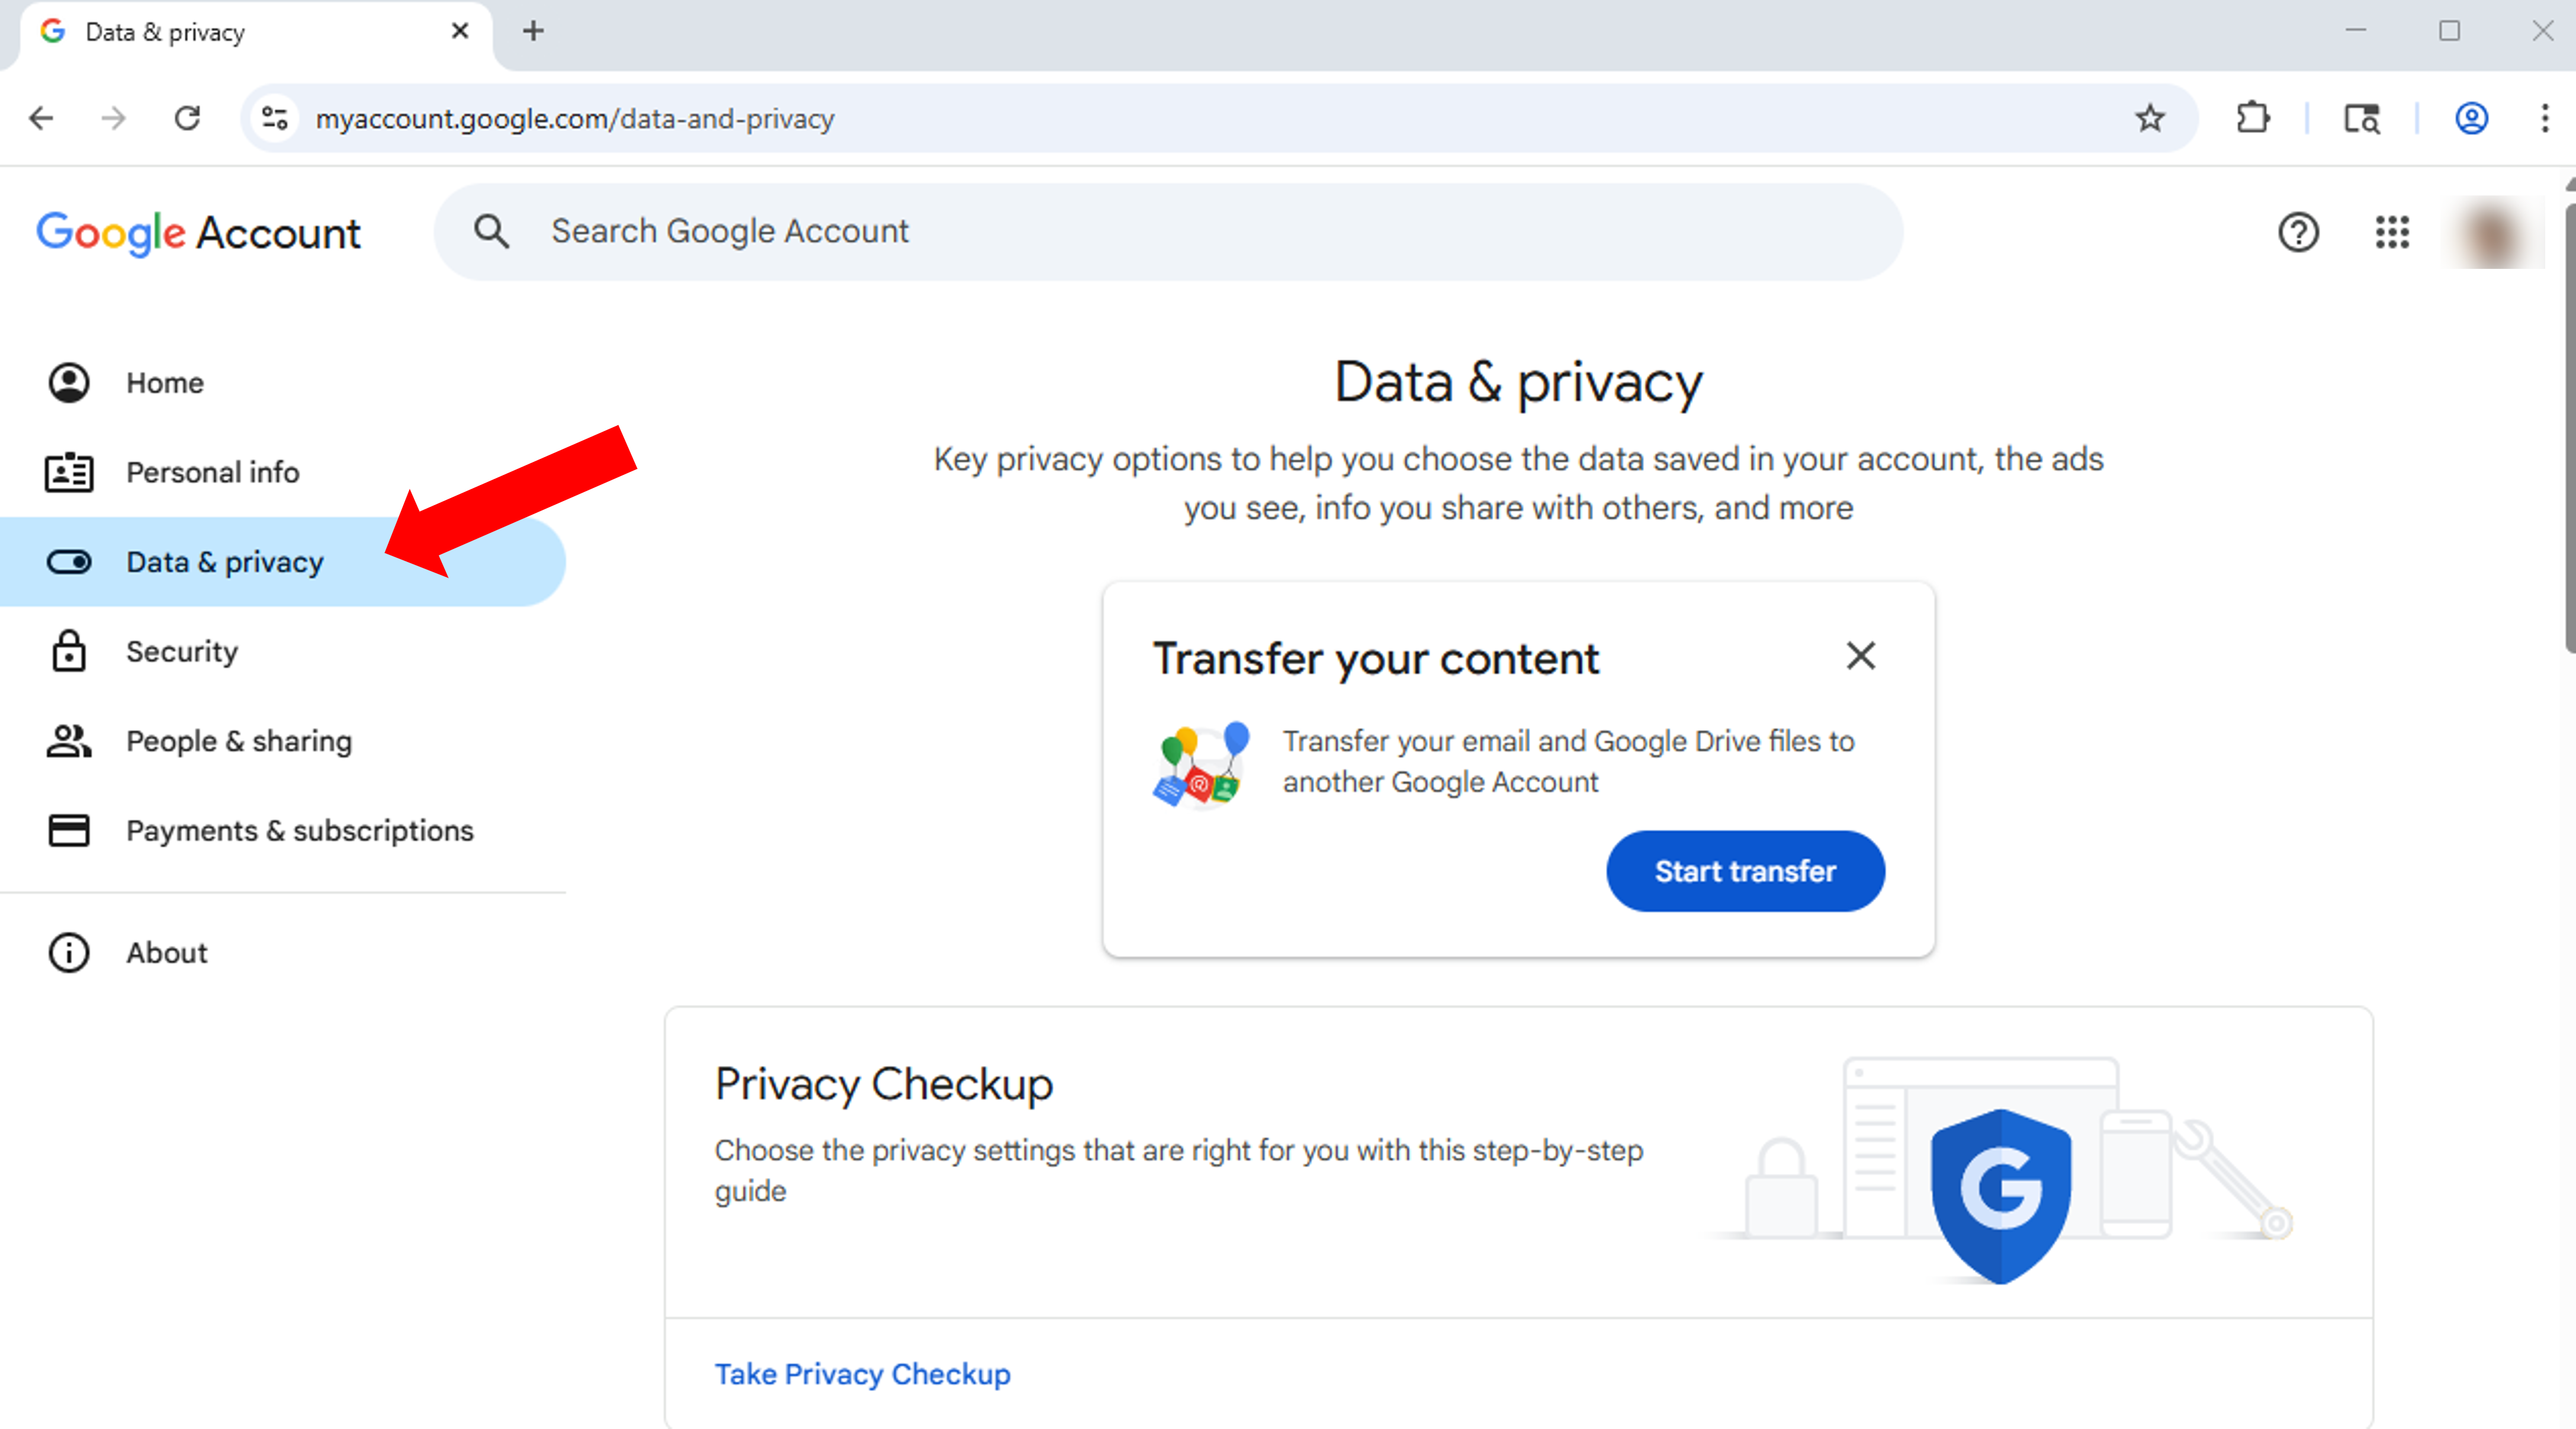Open the Google apps grid icon
The width and height of the screenshot is (2576, 1429).
click(x=2392, y=232)
